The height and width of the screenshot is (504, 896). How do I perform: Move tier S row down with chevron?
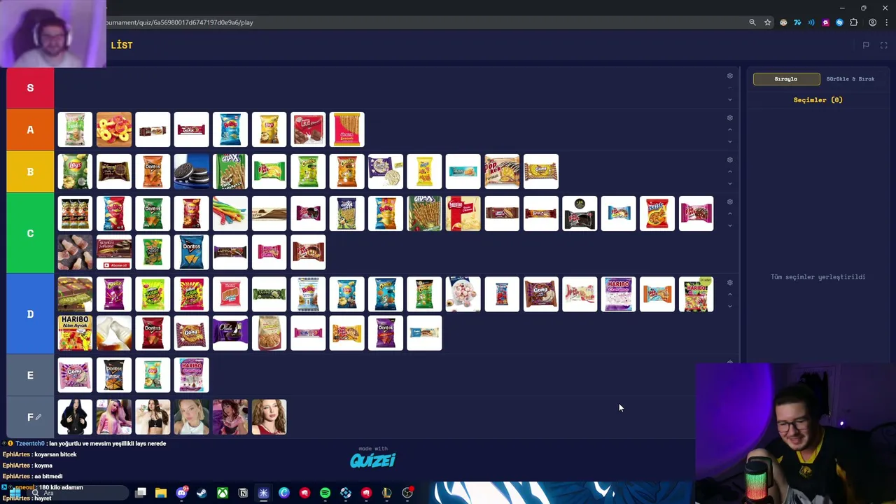pyautogui.click(x=730, y=99)
